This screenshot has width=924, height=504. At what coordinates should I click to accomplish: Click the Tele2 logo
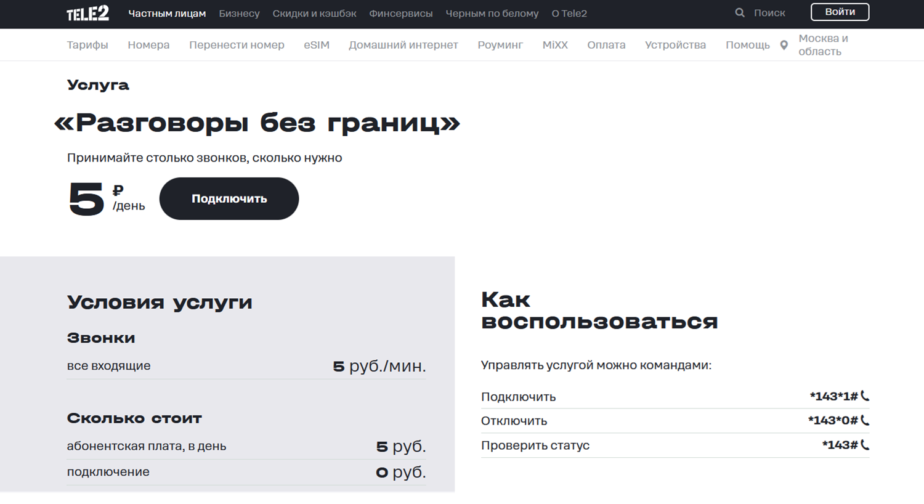(87, 14)
